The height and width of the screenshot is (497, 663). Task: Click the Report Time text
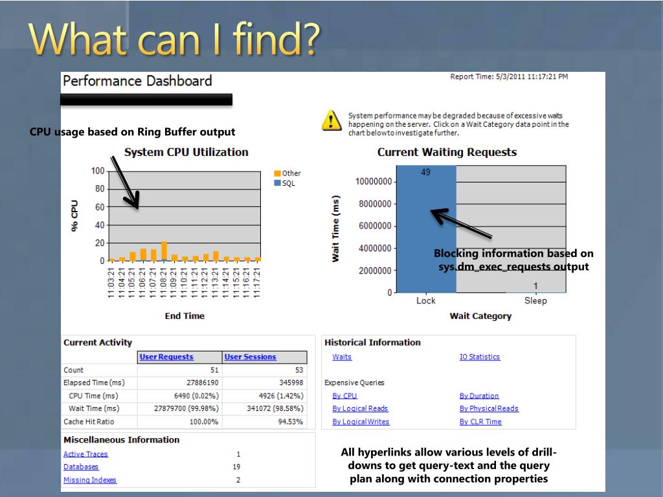[x=509, y=76]
